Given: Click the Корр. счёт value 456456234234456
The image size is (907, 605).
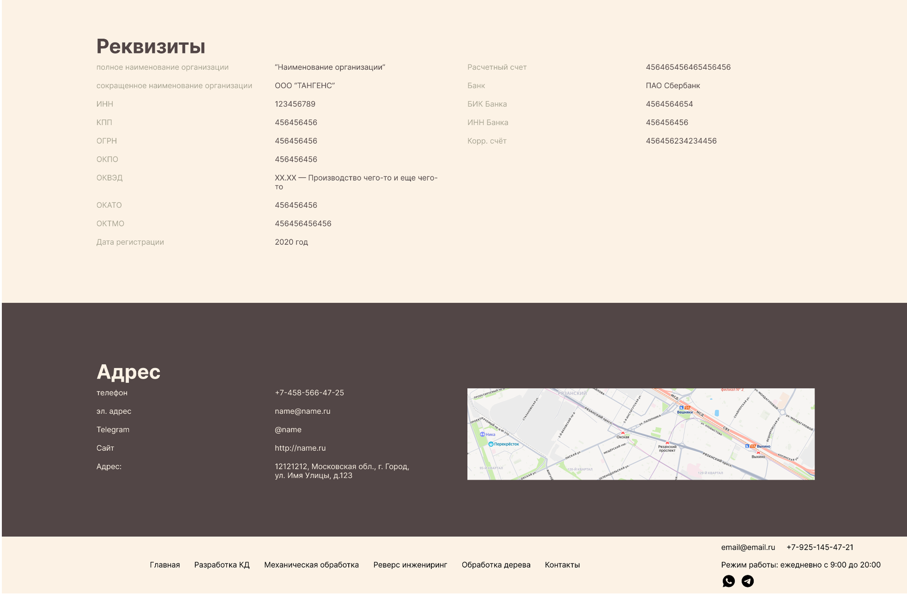Looking at the screenshot, I should point(681,141).
